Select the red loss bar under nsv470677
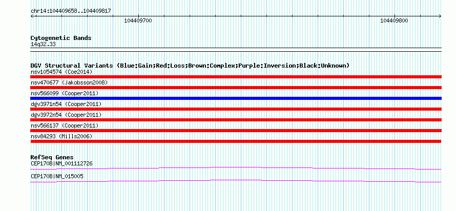The width and height of the screenshot is (456, 211). coord(236,88)
